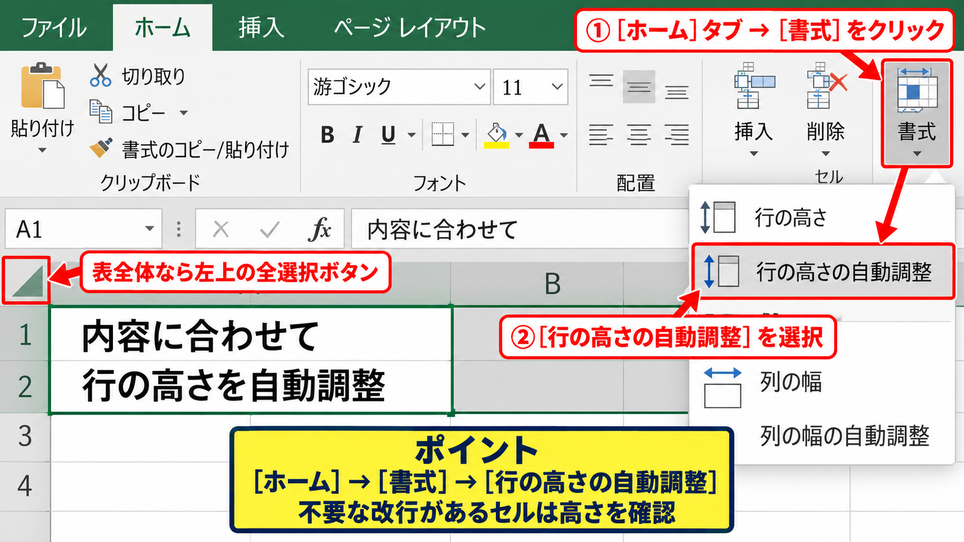
Task: Click the Format Painter brush icon
Action: pos(101,148)
